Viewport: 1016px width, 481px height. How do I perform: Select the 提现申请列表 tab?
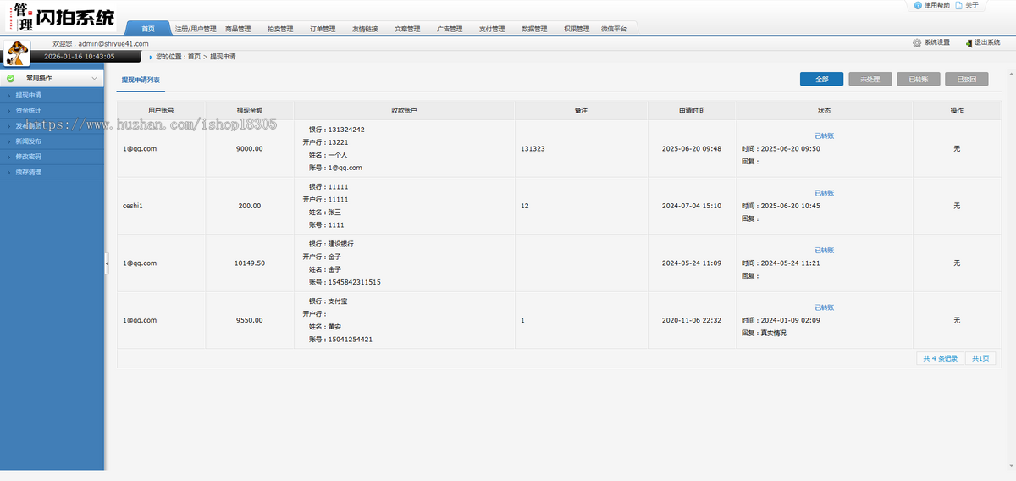(141, 80)
